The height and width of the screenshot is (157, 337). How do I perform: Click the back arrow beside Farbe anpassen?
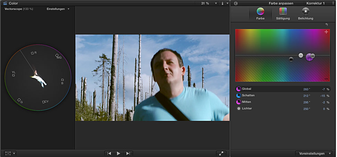click(236, 3)
